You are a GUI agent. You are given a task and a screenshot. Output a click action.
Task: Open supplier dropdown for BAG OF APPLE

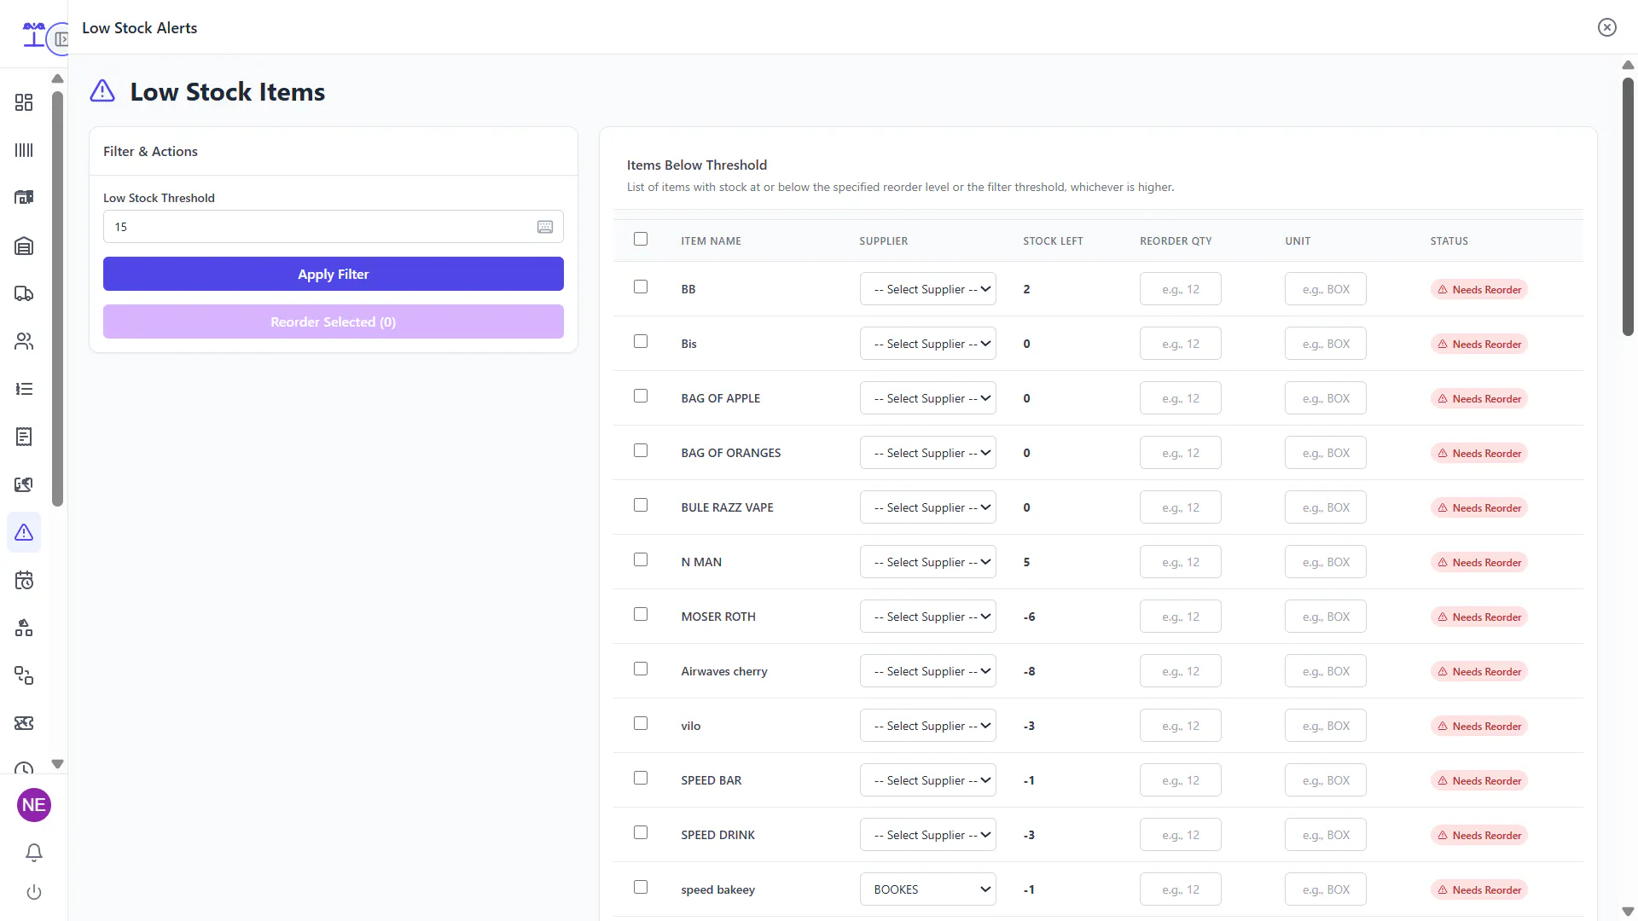pyautogui.click(x=927, y=398)
